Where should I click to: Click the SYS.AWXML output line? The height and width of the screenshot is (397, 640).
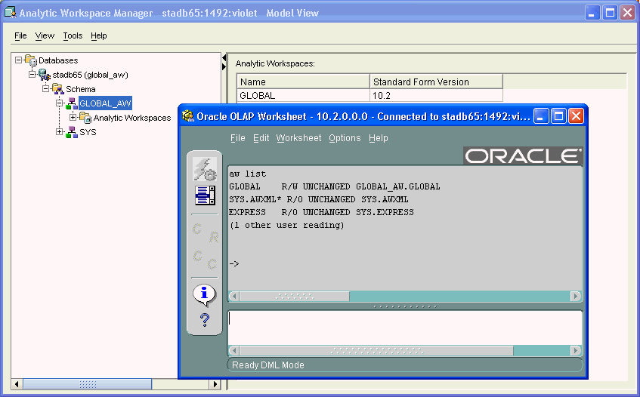click(x=318, y=200)
